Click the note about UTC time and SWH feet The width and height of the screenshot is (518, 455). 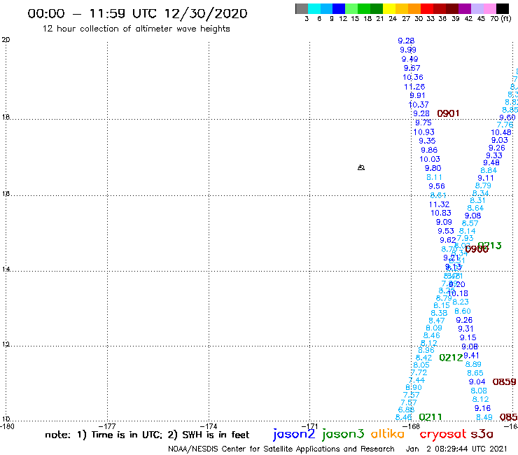[x=147, y=435]
